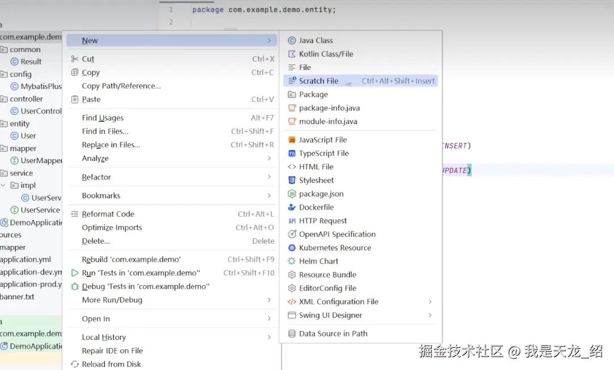Image resolution: width=614 pixels, height=370 pixels.
Task: Select the service package in tree
Action: click(21, 173)
